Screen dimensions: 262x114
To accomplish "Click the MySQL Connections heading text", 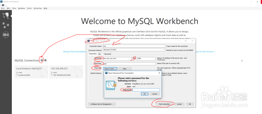I will [x=27, y=60].
